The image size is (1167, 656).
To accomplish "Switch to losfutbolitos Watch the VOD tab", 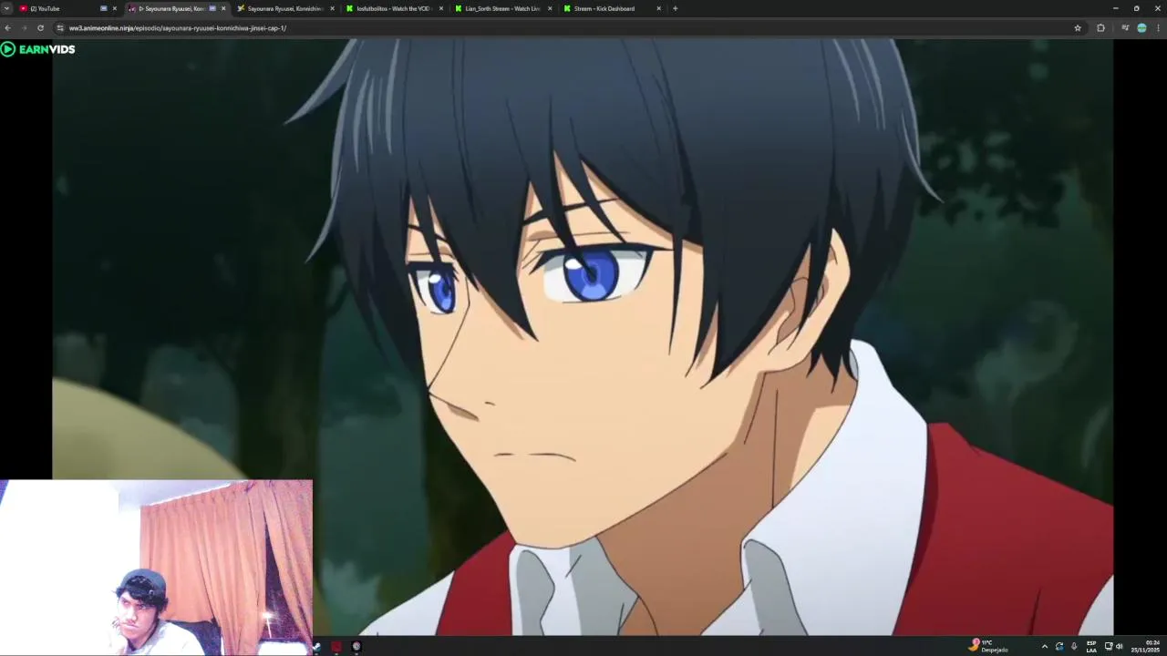I will (394, 8).
